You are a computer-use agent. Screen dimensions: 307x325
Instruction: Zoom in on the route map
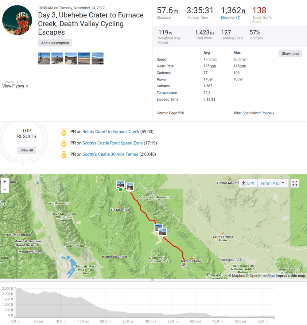pyautogui.click(x=5, y=181)
